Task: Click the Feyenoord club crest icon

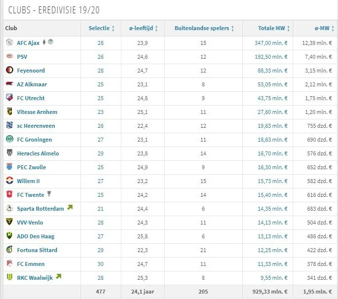Action: [9, 71]
